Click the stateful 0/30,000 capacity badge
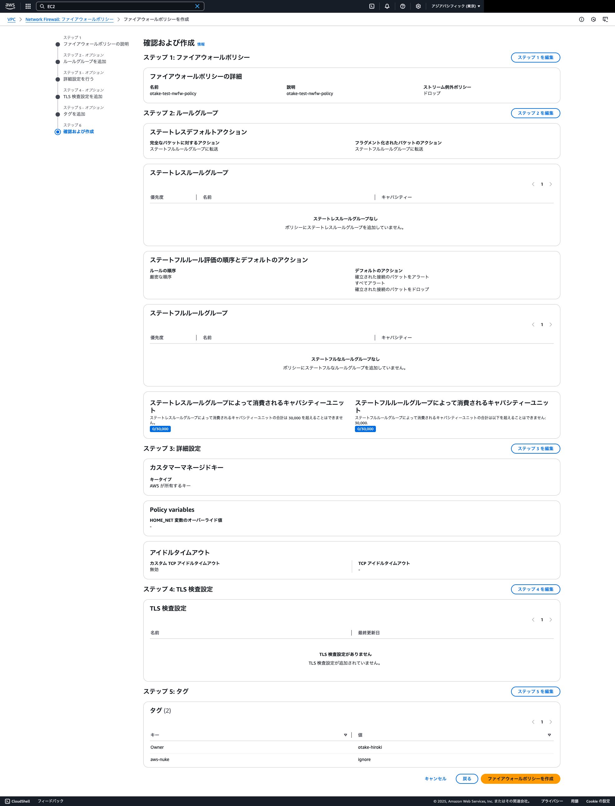 (x=365, y=429)
